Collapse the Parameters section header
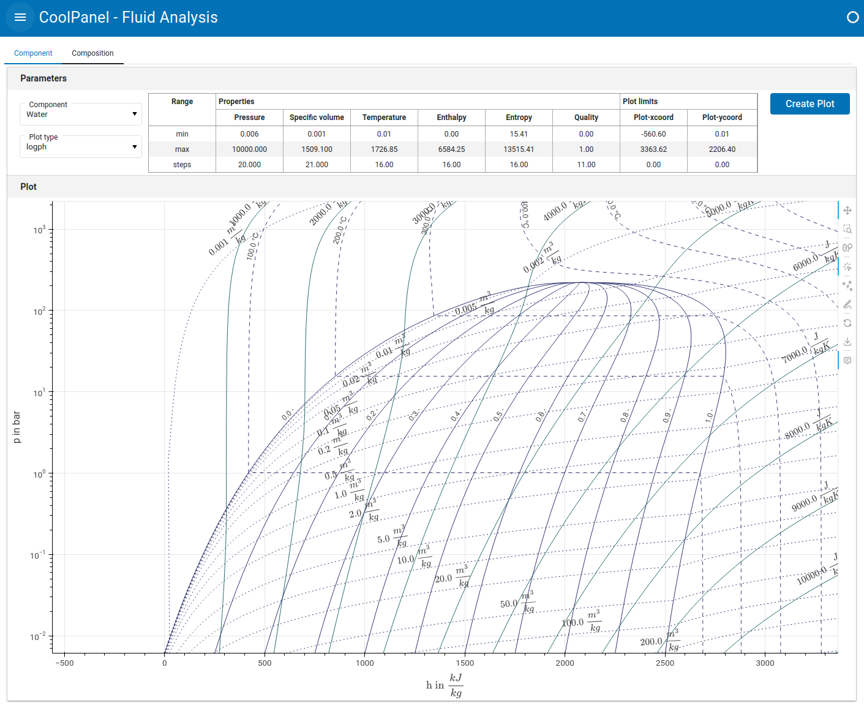 (43, 78)
